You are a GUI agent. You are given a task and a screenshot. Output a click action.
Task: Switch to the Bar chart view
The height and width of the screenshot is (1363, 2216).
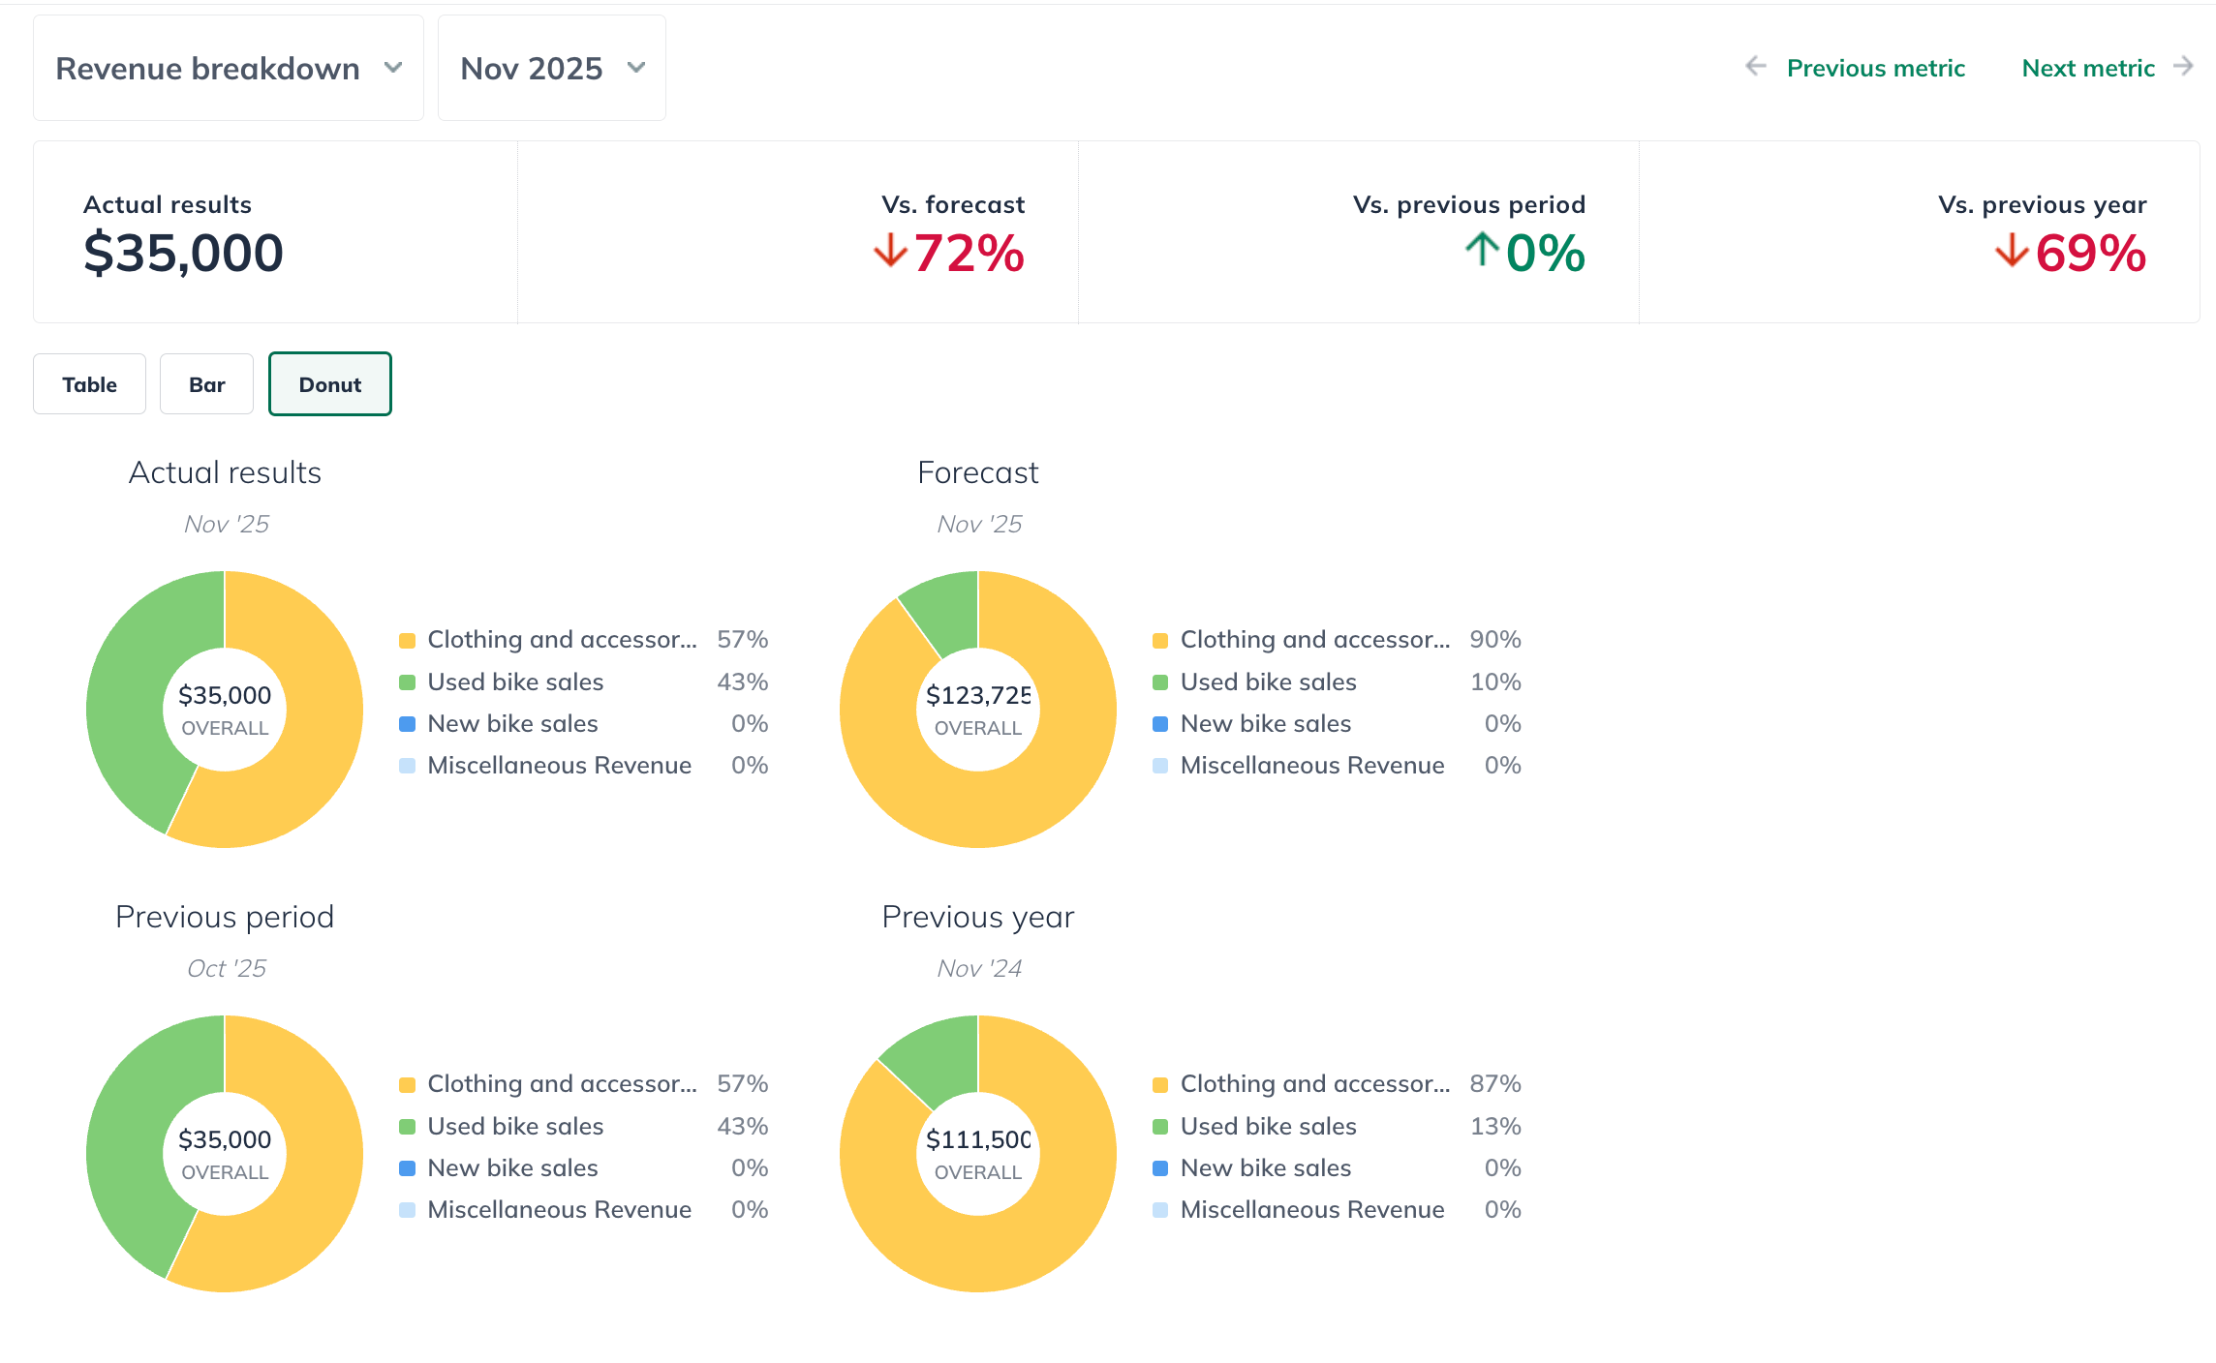point(205,383)
